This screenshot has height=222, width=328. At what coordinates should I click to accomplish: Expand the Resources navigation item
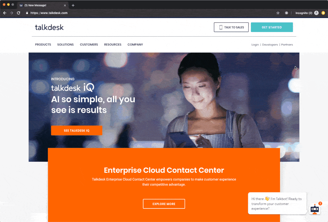[113, 45]
